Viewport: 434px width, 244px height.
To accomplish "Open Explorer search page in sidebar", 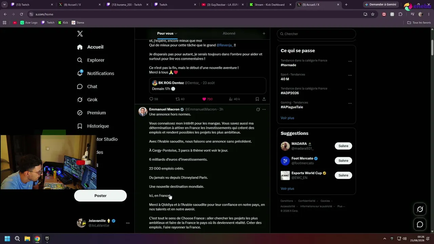I will tap(91, 60).
